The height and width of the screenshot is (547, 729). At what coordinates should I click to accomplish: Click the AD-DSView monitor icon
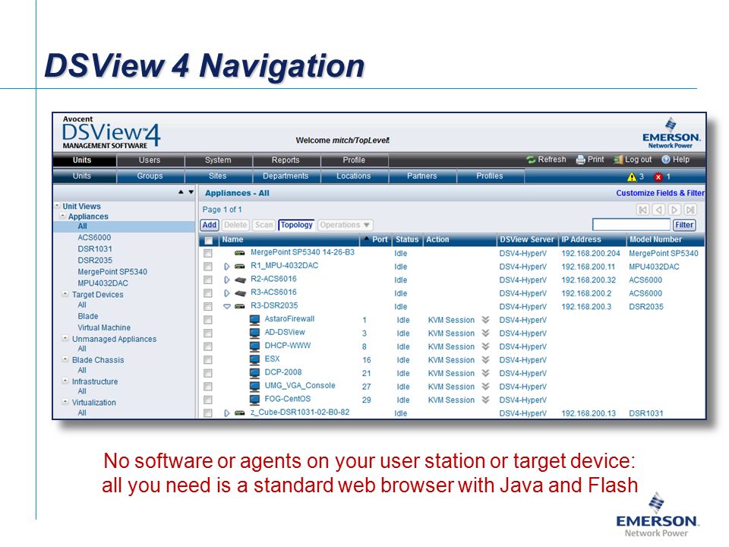(255, 333)
